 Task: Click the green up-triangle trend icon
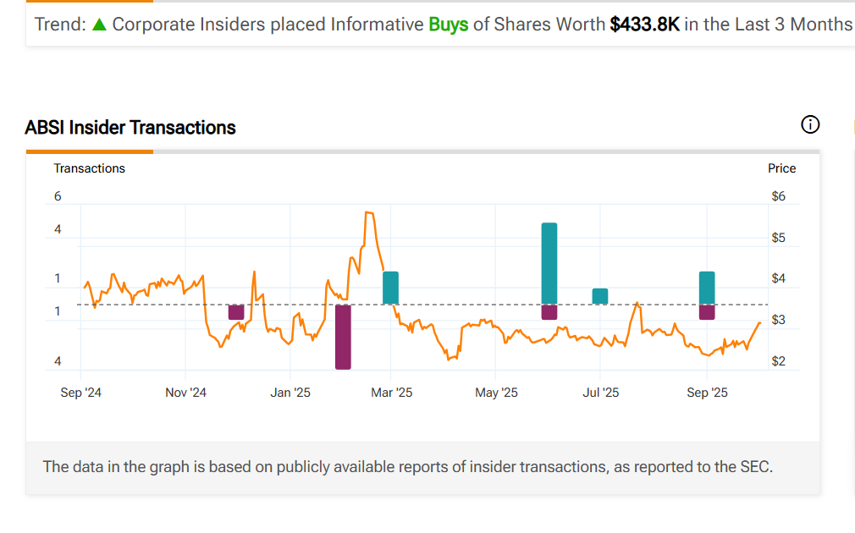click(x=99, y=25)
